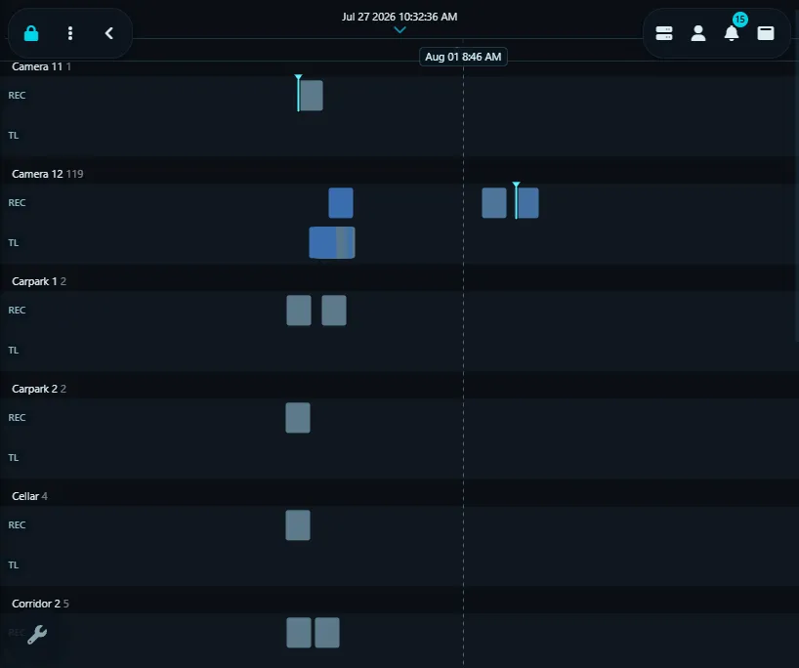Click TL label under Camera 11

(x=14, y=136)
